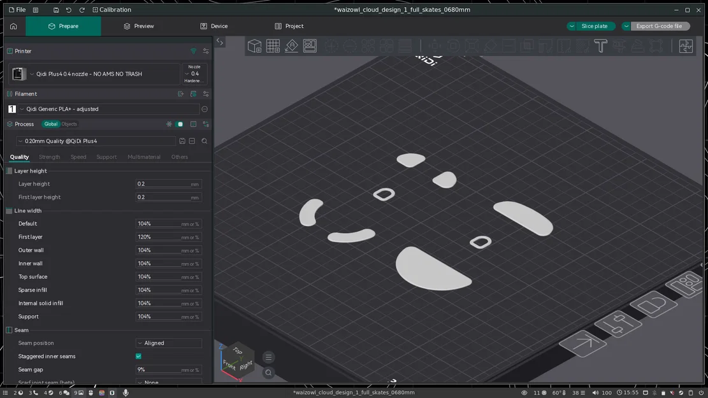Switch to the Project tab
This screenshot has width=708, height=398.
click(289, 26)
